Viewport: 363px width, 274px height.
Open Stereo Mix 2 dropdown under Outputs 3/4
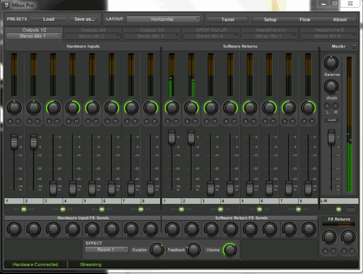click(x=93, y=36)
